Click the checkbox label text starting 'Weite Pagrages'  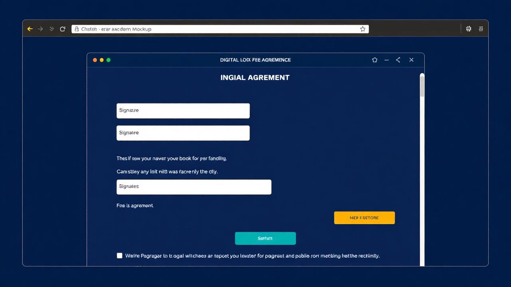[252, 256]
